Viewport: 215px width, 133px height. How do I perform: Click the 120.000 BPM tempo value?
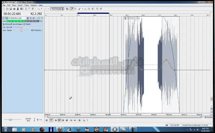[x=28, y=118]
